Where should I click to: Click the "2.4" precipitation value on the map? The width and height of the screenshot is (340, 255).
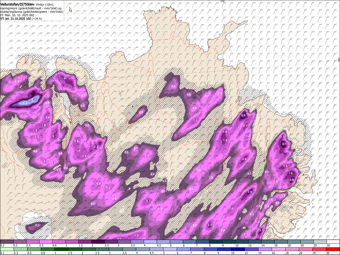pos(250,192)
